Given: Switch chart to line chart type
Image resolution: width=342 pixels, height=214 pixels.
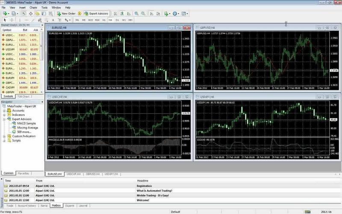Looking at the screenshot, I should click(129, 14).
